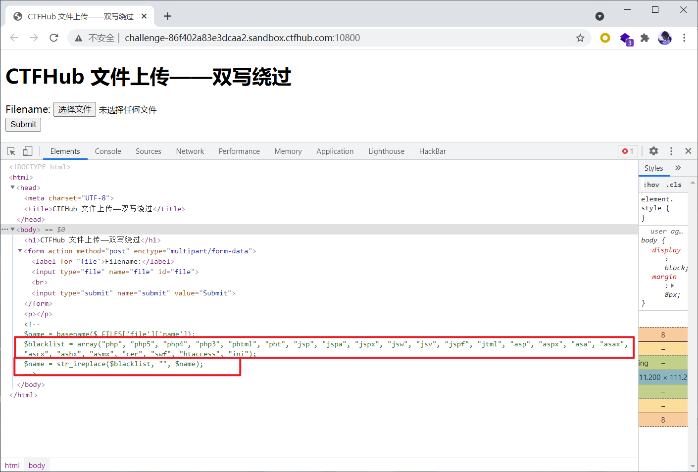Open DevTools more options menu

tap(671, 151)
